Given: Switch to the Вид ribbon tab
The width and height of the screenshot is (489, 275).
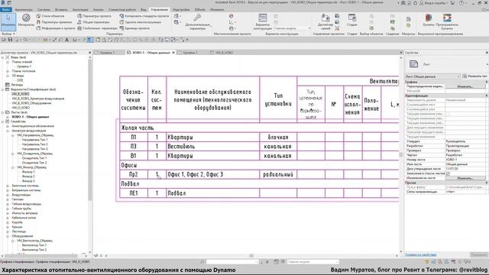Looking at the screenshot, I should (x=143, y=10).
